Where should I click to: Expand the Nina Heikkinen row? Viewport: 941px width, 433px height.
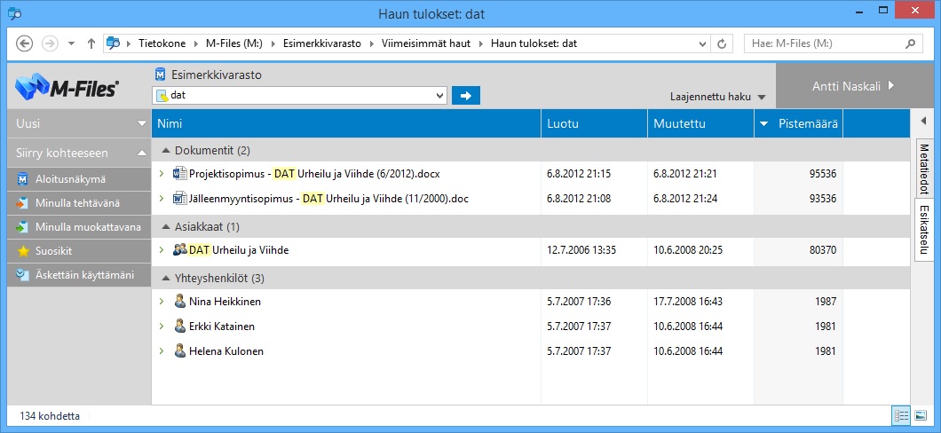coord(162,301)
